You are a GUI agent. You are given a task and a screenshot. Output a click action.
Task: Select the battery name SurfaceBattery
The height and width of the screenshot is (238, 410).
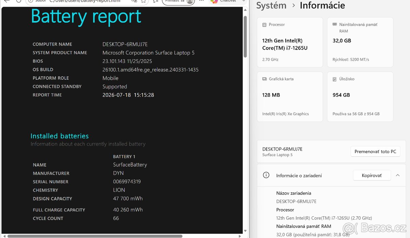point(130,165)
